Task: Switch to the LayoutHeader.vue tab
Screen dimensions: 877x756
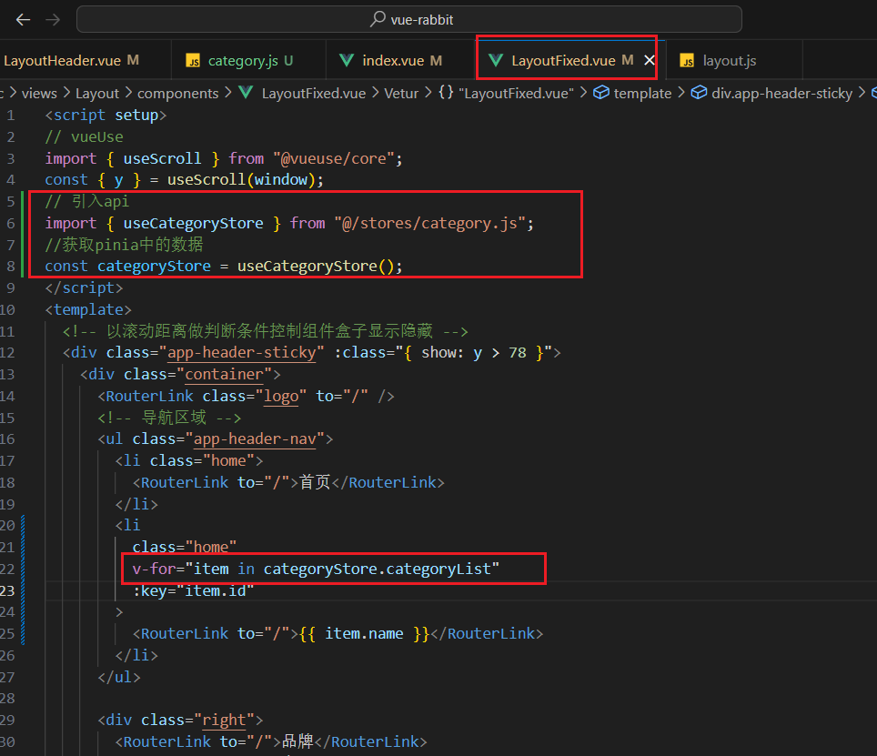Action: [62, 60]
